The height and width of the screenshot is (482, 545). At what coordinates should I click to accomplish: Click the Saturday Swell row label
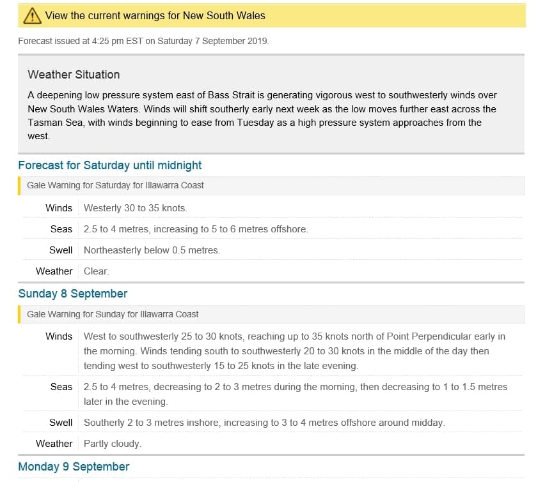(61, 250)
